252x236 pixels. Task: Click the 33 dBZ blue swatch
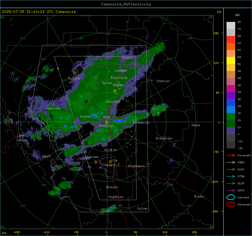[231, 109]
